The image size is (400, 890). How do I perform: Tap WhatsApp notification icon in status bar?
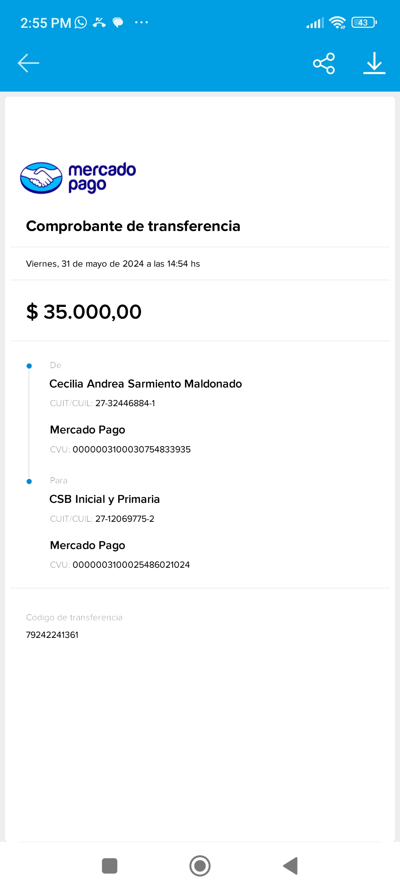coord(81,23)
